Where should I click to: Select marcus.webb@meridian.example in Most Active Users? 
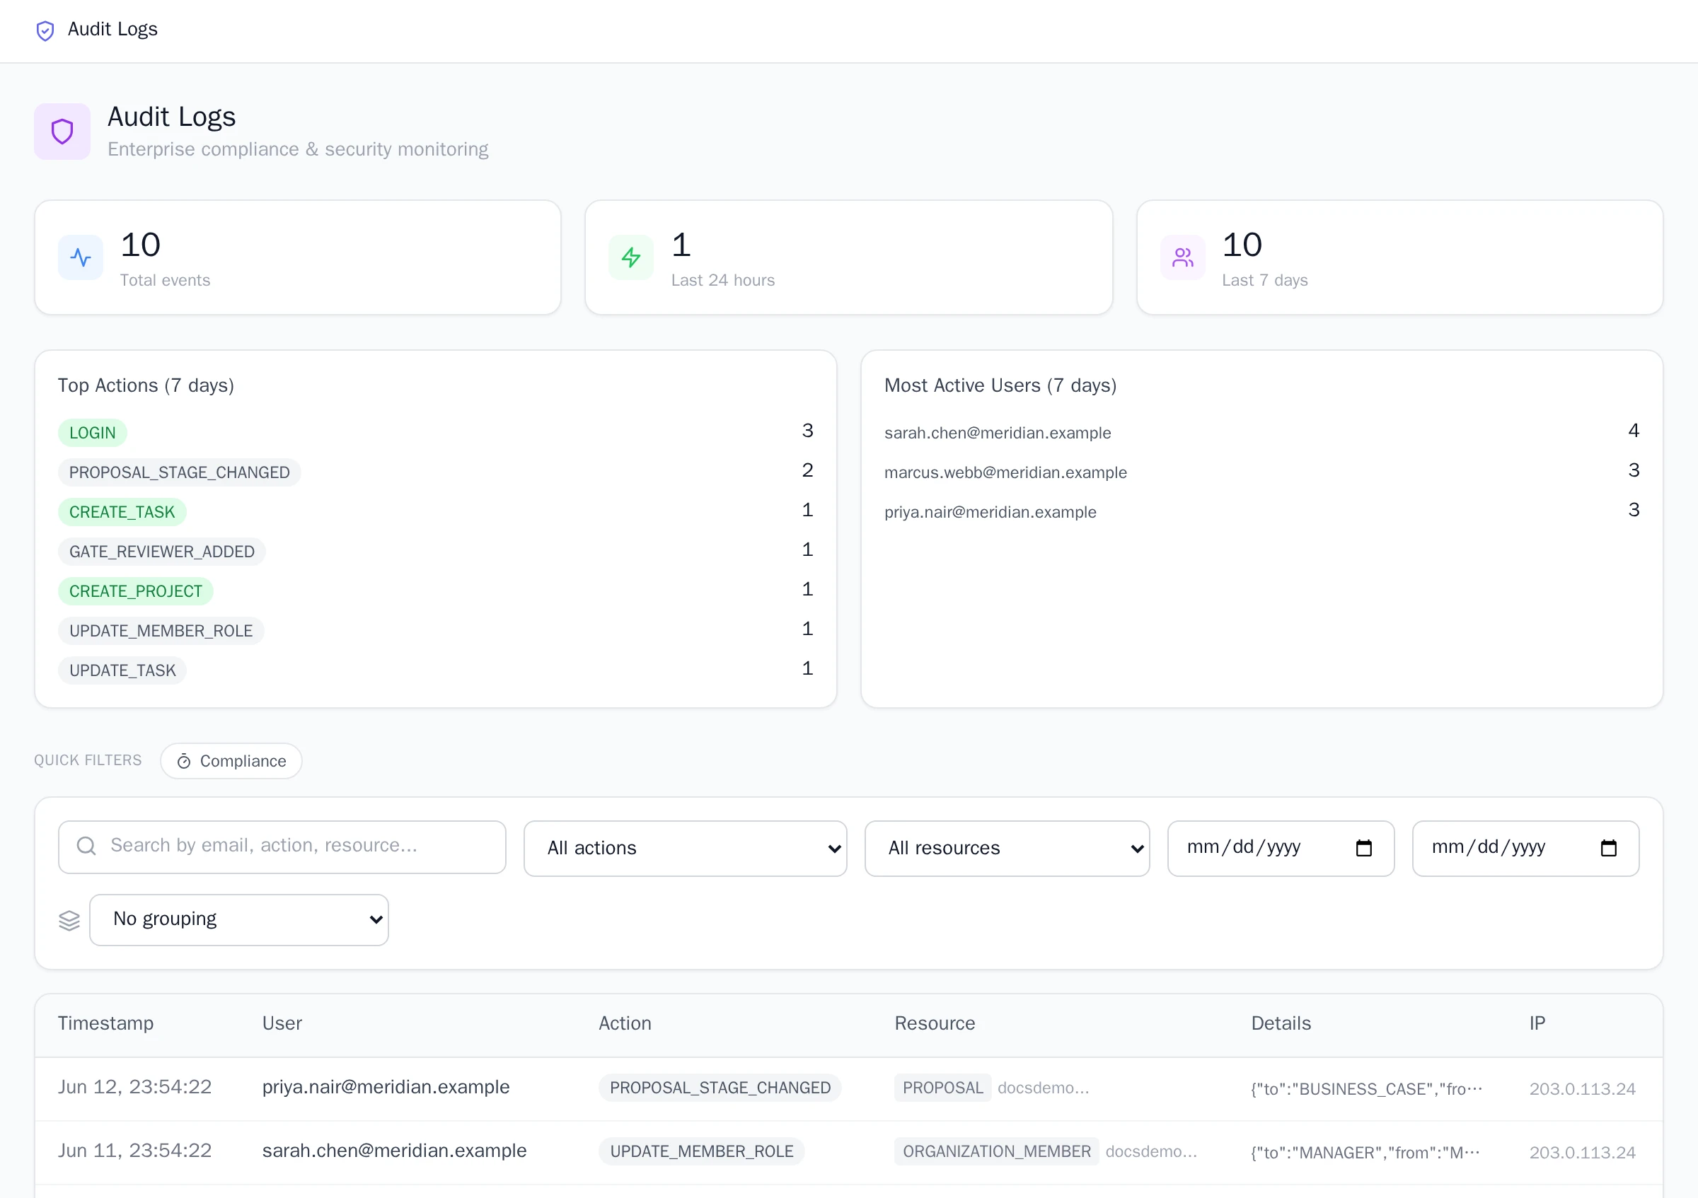click(1005, 472)
